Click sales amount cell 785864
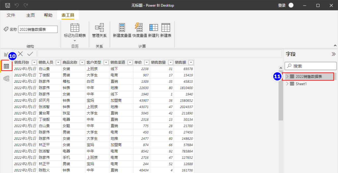 point(184,151)
